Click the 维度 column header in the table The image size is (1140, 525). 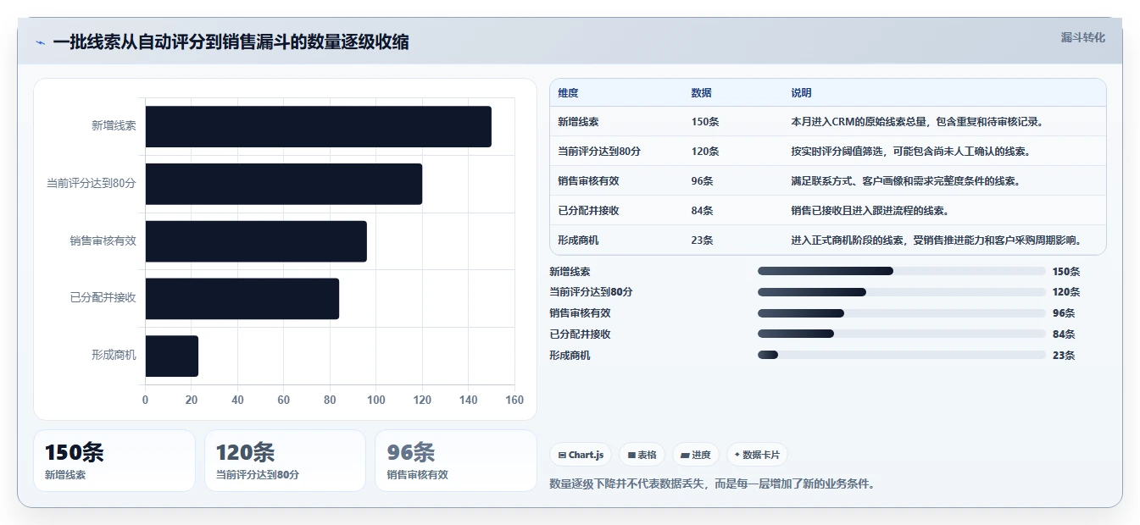coord(568,93)
